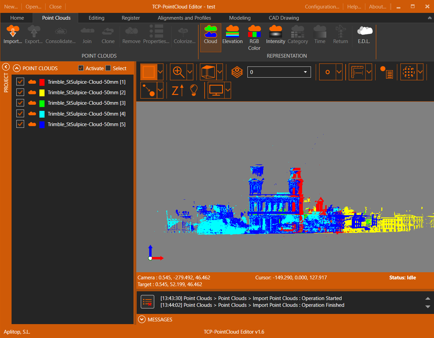Click the point-to-point arrow tool
The height and width of the screenshot is (338, 434).
[x=149, y=90]
